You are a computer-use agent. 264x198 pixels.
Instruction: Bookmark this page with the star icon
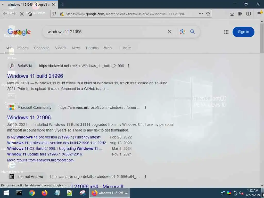[208, 14]
